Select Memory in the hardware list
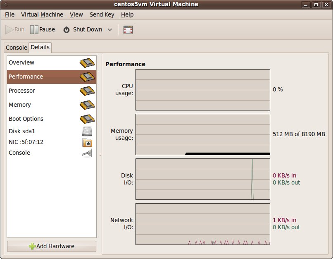This screenshot has width=333, height=259. (52, 105)
